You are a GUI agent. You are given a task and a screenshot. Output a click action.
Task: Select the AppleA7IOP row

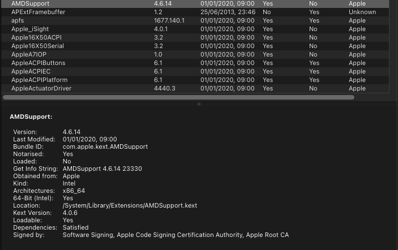point(195,54)
